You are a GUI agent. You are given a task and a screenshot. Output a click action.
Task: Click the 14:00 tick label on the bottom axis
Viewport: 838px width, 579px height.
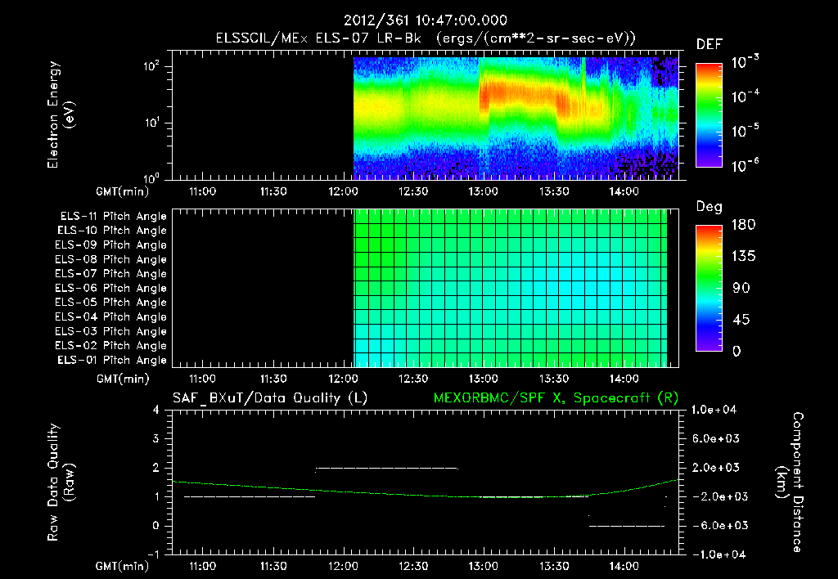(x=624, y=566)
